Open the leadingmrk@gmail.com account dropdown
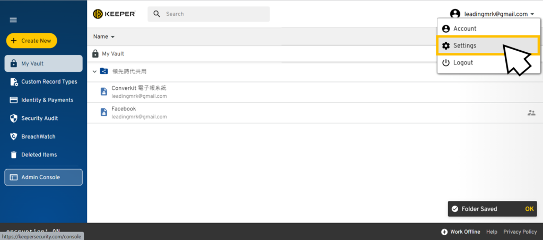The image size is (543, 240). point(493,14)
